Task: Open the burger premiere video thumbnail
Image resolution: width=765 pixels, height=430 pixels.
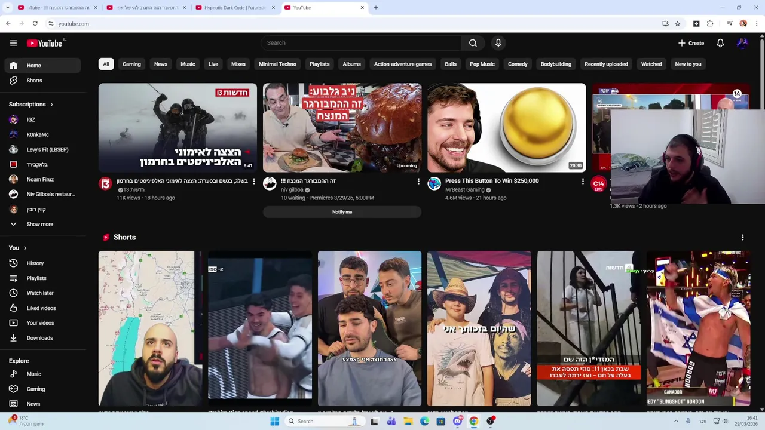Action: coord(342,128)
